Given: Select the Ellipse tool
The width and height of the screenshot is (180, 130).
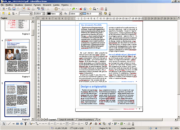Looking at the screenshot, I should pos(22,124).
